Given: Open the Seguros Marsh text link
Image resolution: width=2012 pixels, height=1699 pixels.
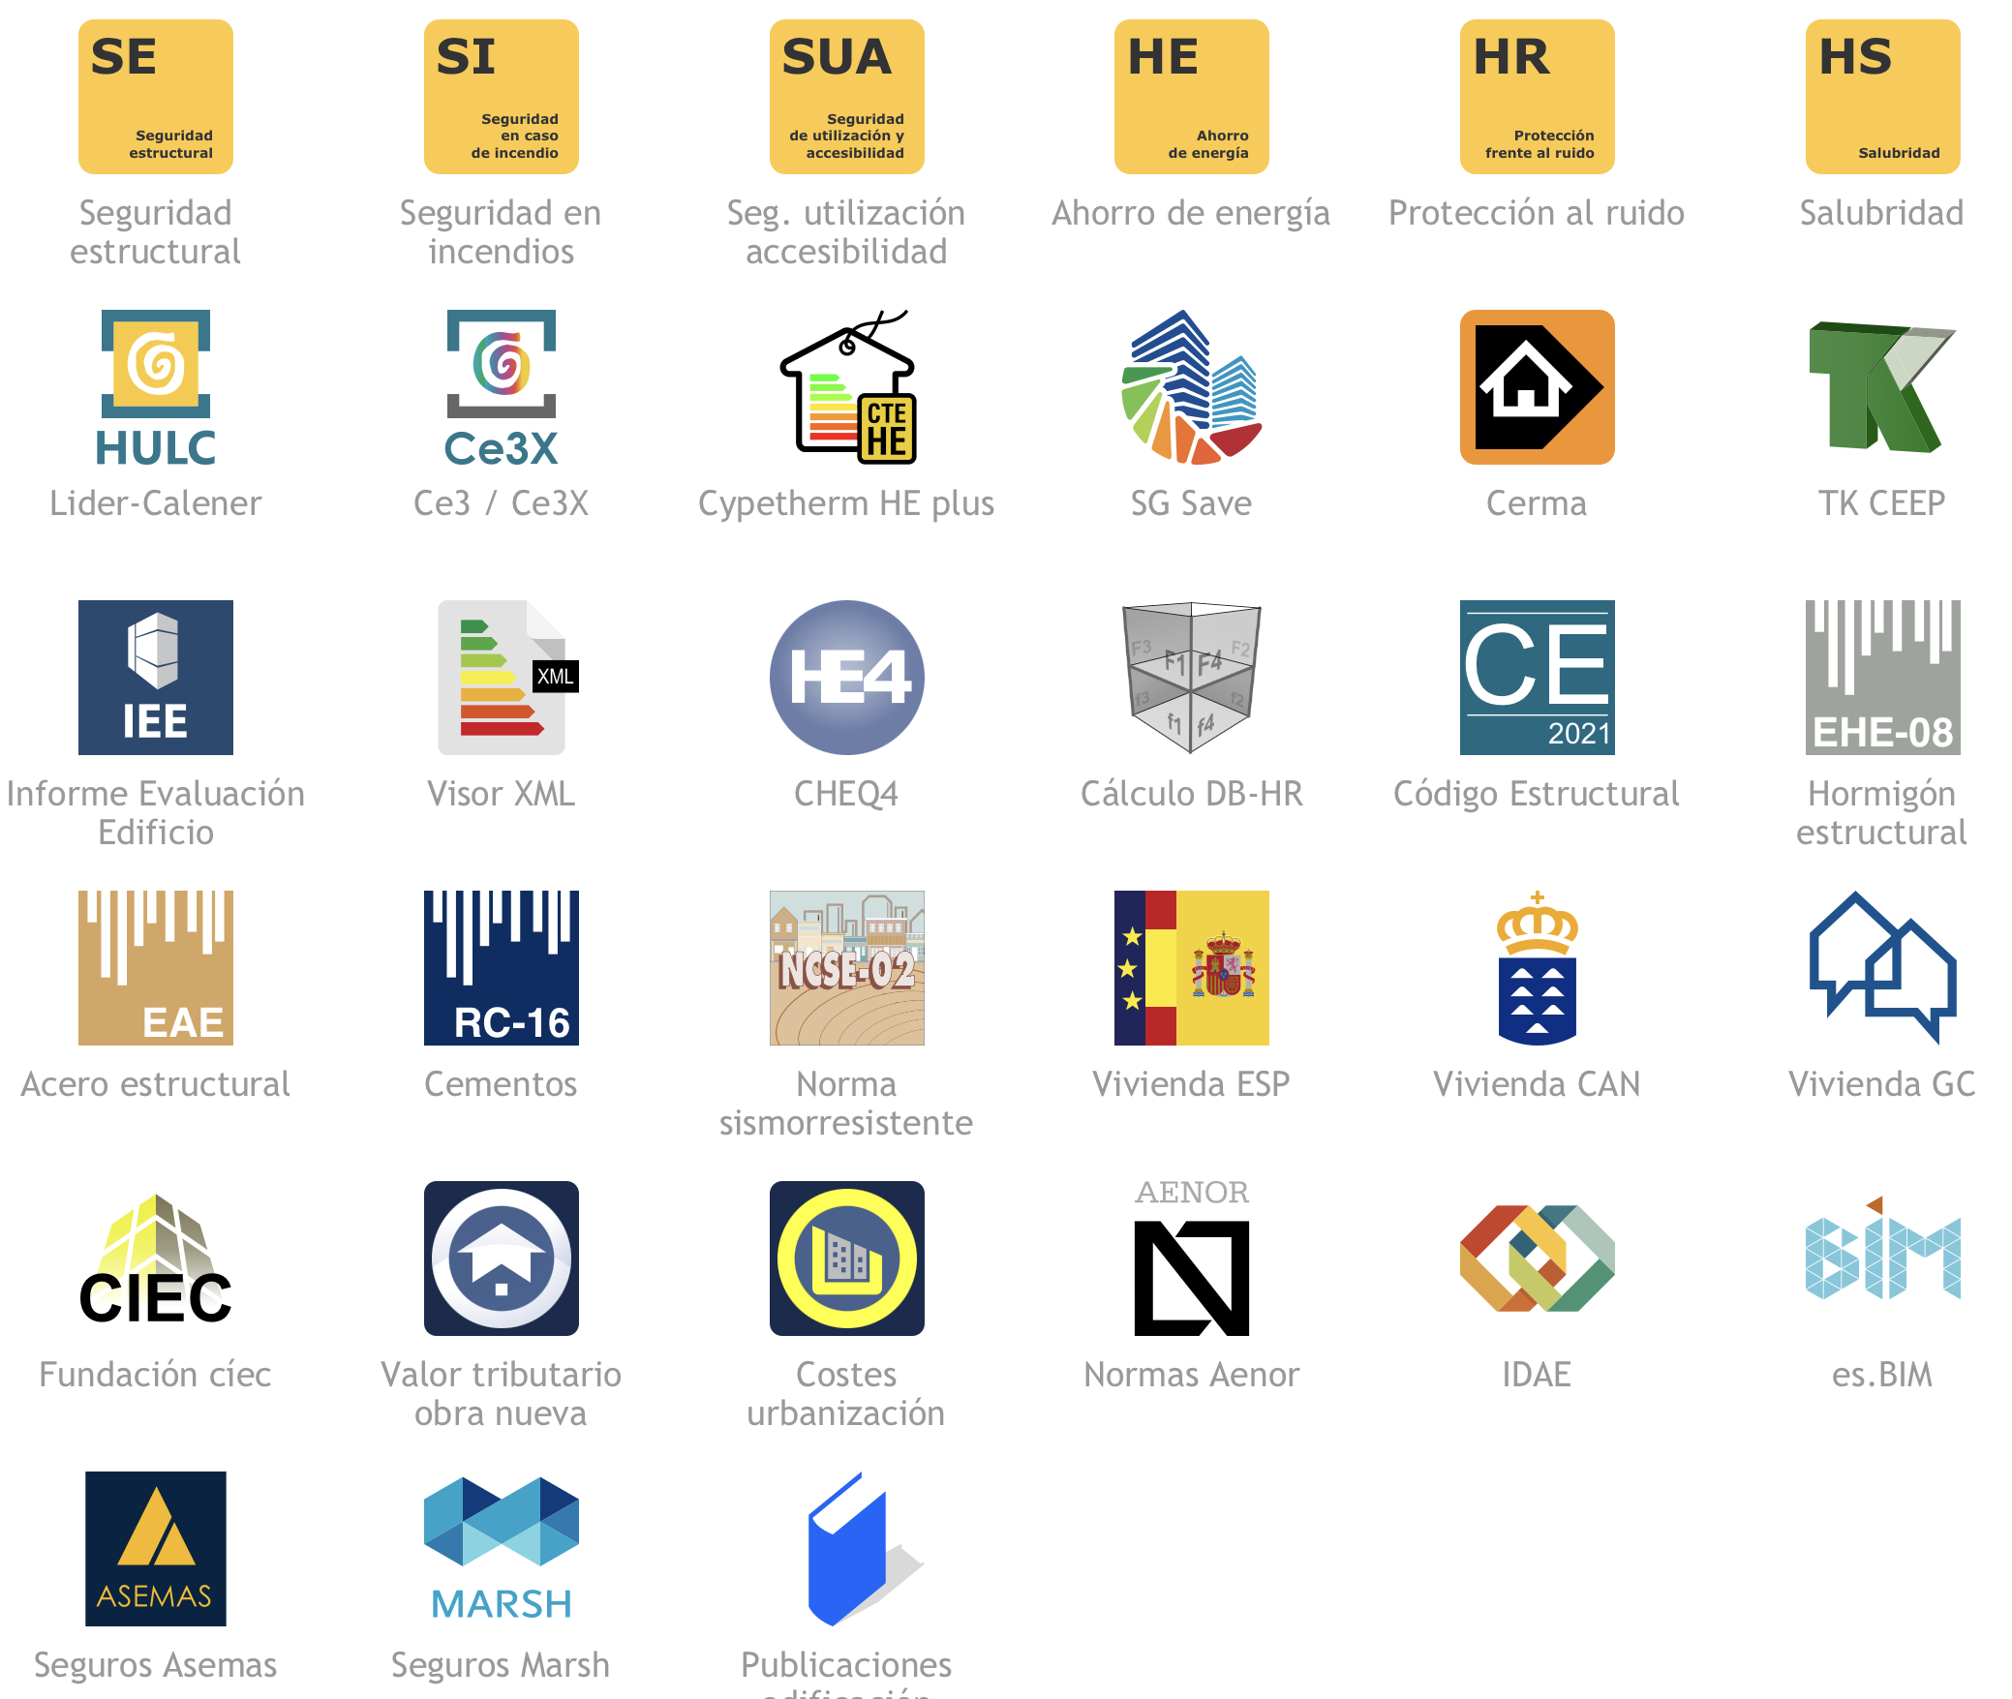Looking at the screenshot, I should 501,1665.
